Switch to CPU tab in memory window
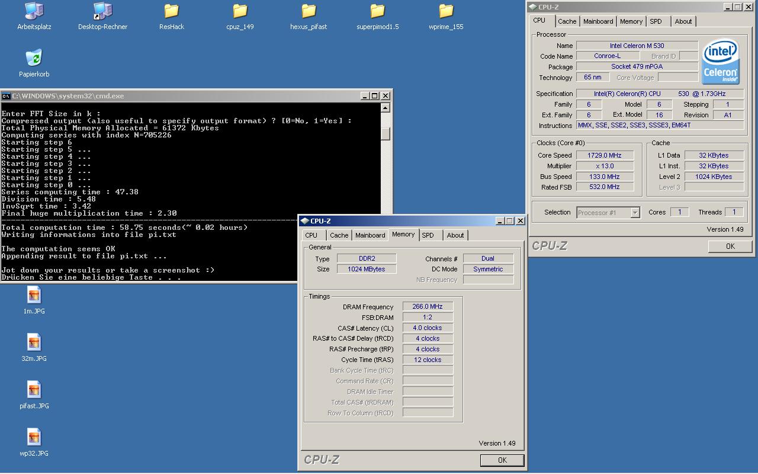 [311, 235]
